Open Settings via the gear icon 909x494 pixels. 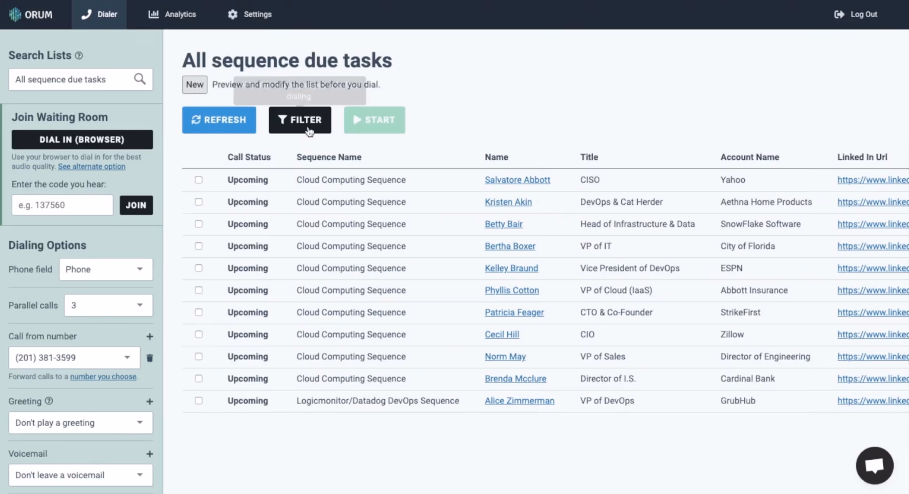[232, 14]
